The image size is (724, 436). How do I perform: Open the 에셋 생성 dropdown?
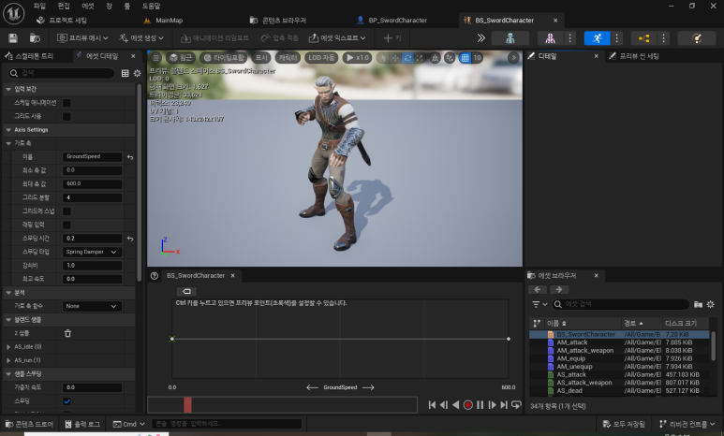click(141, 37)
